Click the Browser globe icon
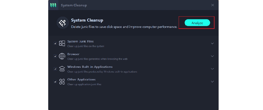The image size is (263, 110). pyautogui.click(x=62, y=56)
